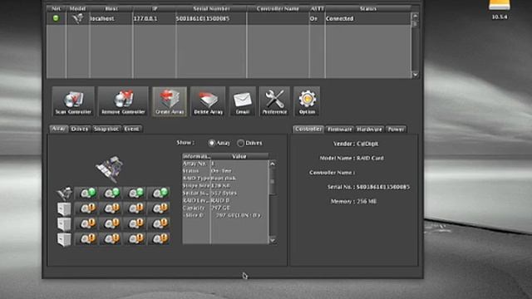
Task: Click the array info table scroll-down arrow
Action: click(273, 240)
